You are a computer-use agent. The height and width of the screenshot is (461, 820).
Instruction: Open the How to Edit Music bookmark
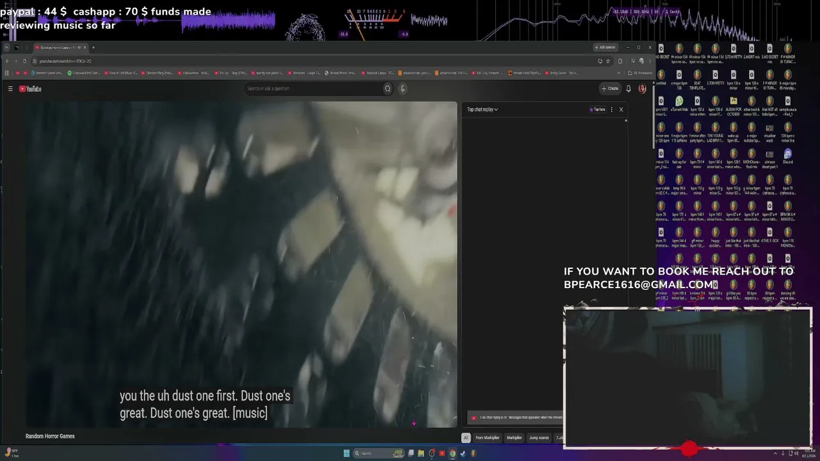click(121, 73)
